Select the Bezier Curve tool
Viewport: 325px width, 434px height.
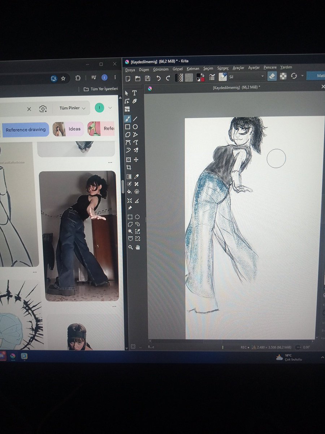pos(128,142)
